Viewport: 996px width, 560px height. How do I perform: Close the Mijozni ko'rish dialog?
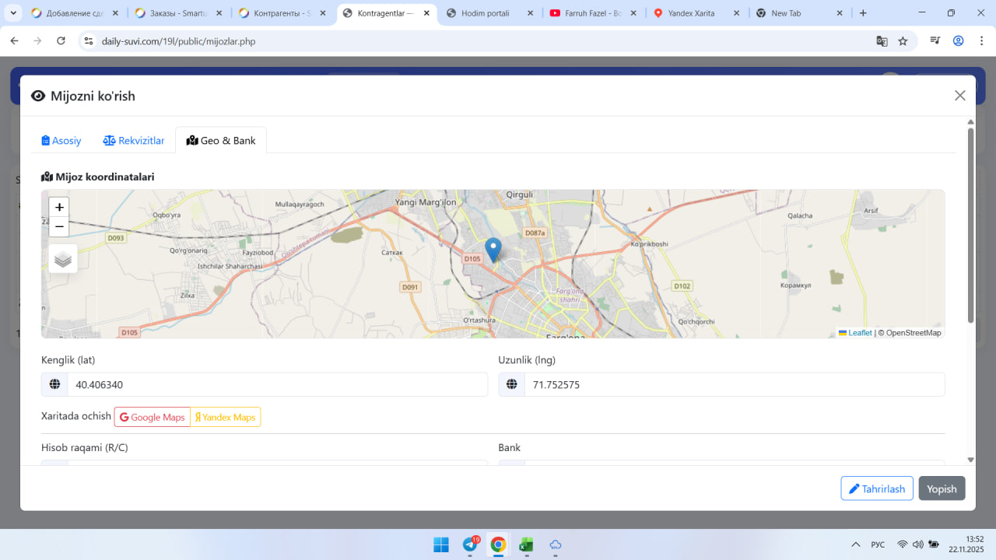(959, 96)
